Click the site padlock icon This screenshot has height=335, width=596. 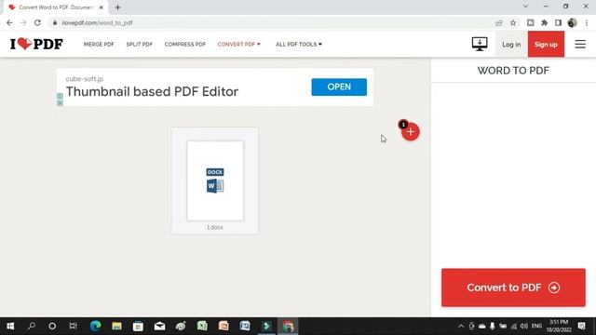55,22
